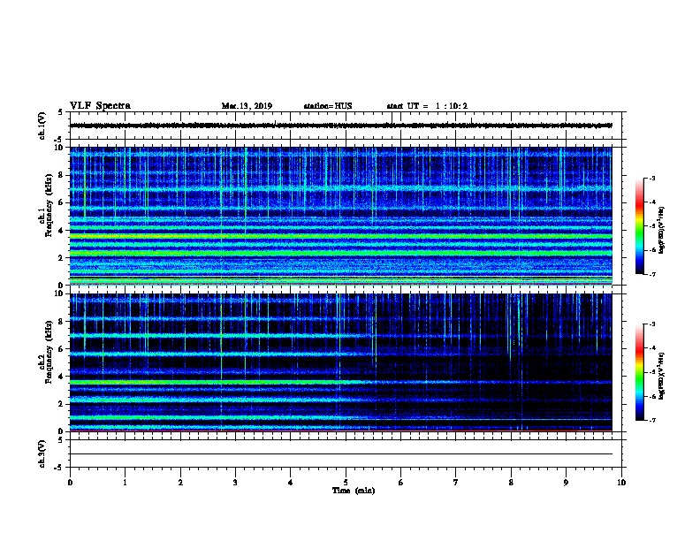
Task: Click inside the ch.1 spectrogram panel
Action: click(341, 216)
